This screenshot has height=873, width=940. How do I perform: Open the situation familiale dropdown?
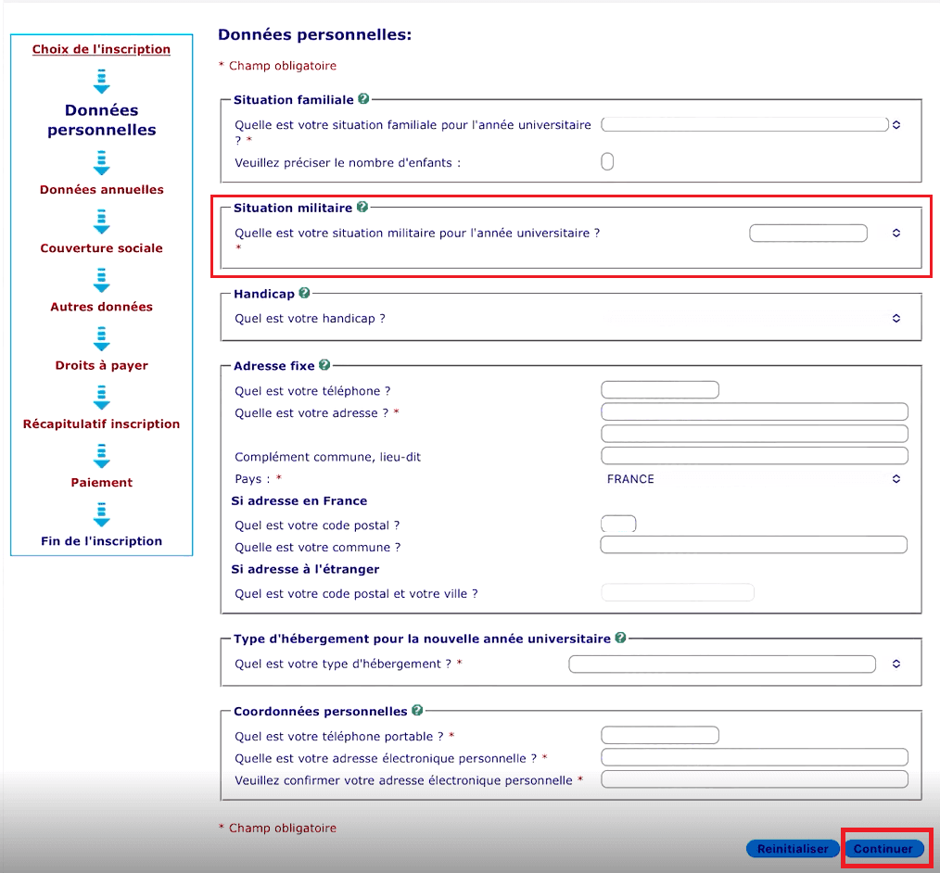(751, 124)
